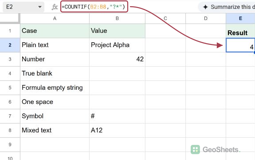
Task: Click the 'Project Alpha' cell
Action: click(x=117, y=45)
